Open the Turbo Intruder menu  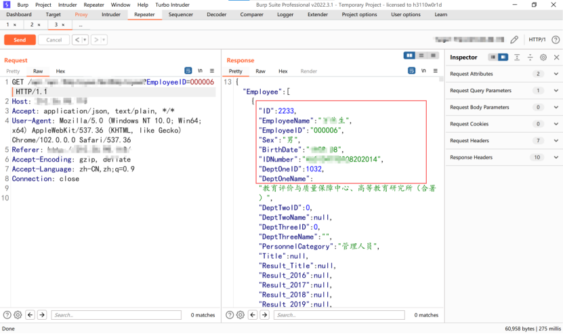click(172, 5)
